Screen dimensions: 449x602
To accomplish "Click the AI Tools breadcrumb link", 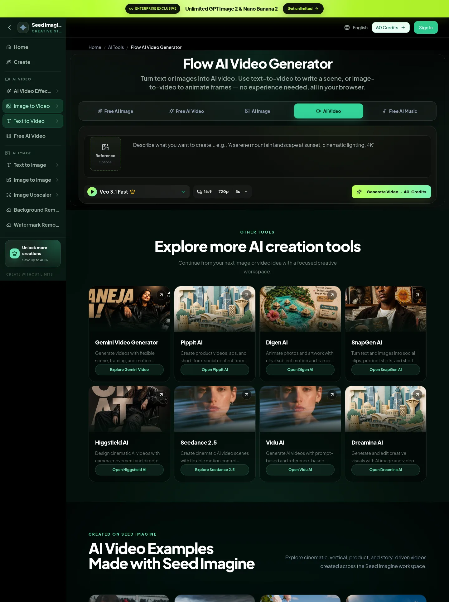I will pos(116,47).
